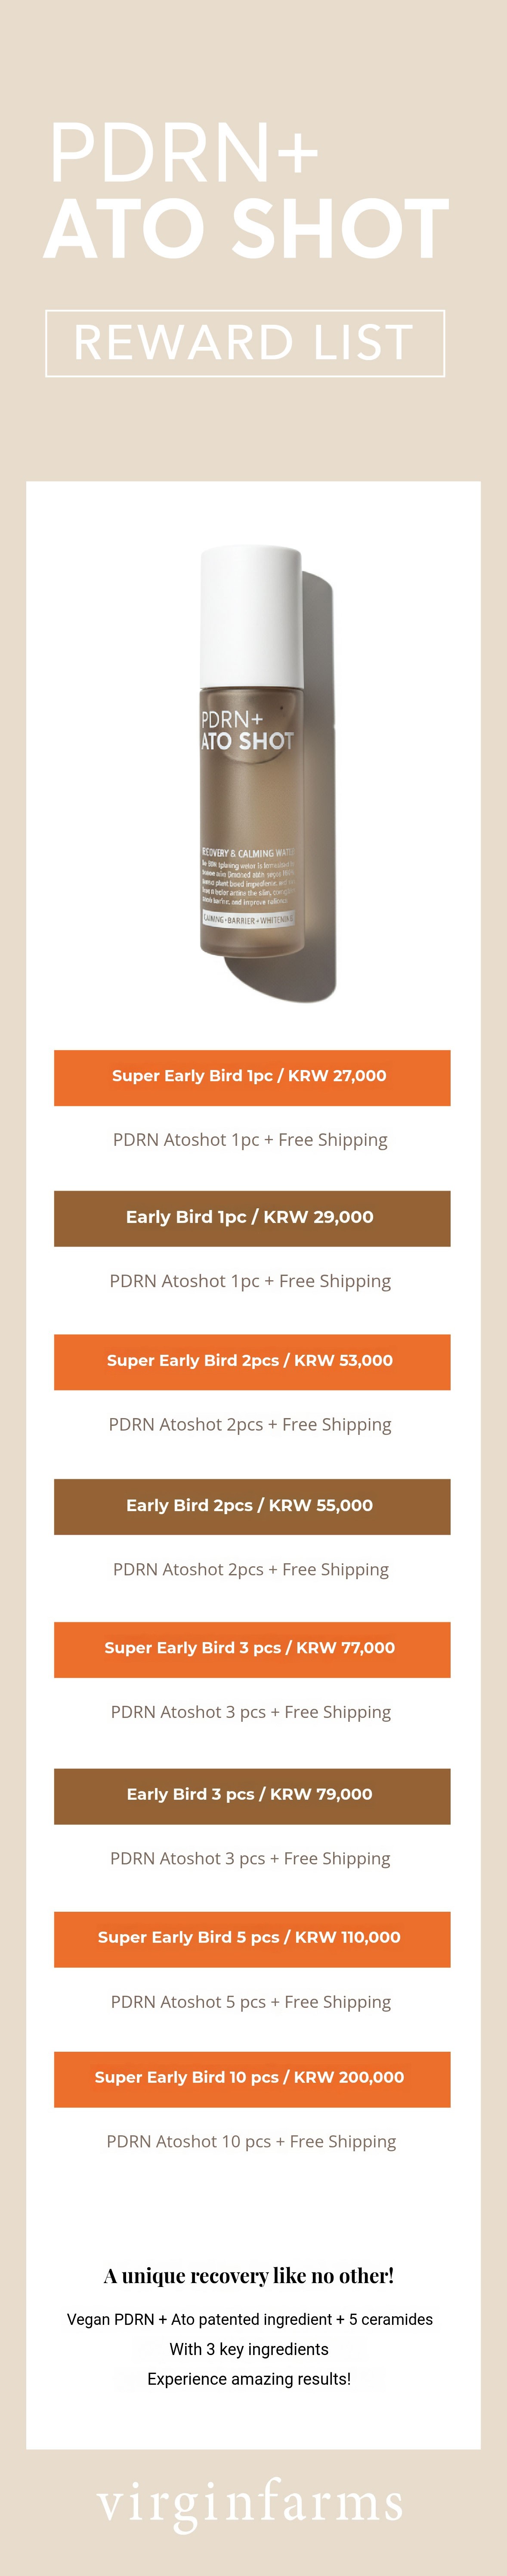Click the REWARD LIST outlined box

(245, 343)
